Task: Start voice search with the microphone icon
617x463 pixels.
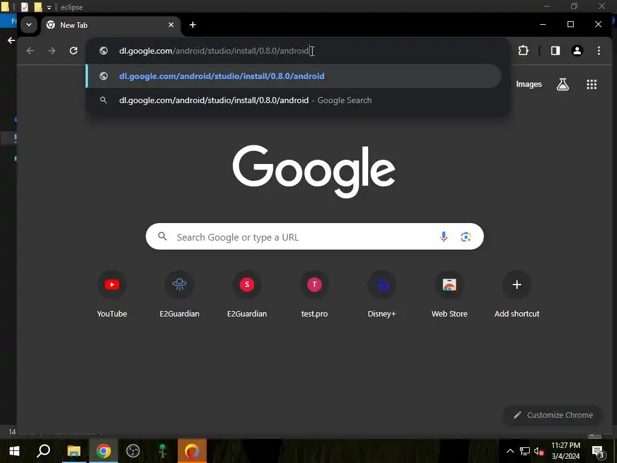Action: (443, 236)
